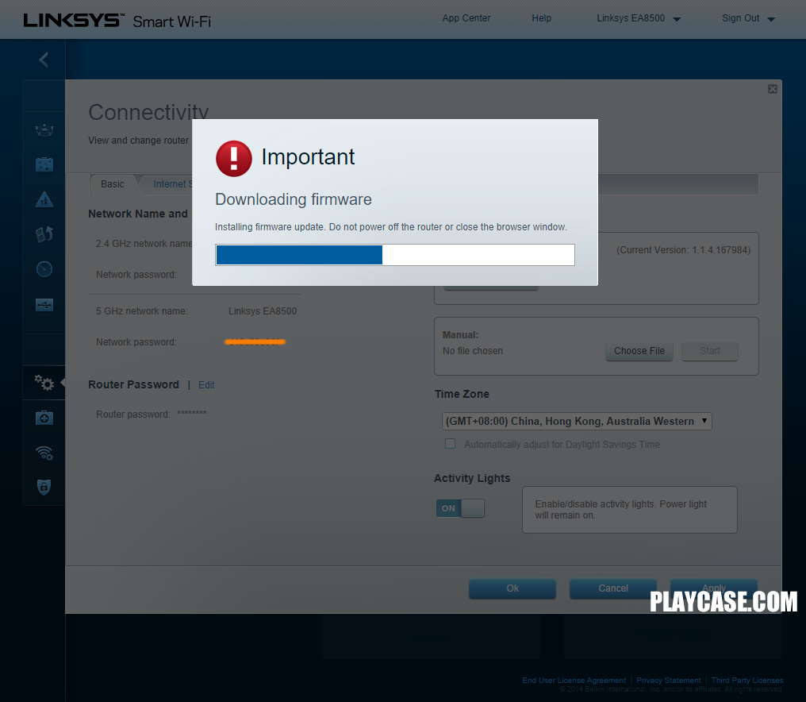Click the Start manual update button
Image resolution: width=806 pixels, height=702 pixels.
[710, 351]
